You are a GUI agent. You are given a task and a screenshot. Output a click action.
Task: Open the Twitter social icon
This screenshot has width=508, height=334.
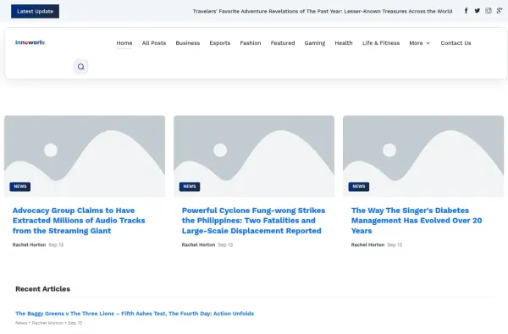478,11
